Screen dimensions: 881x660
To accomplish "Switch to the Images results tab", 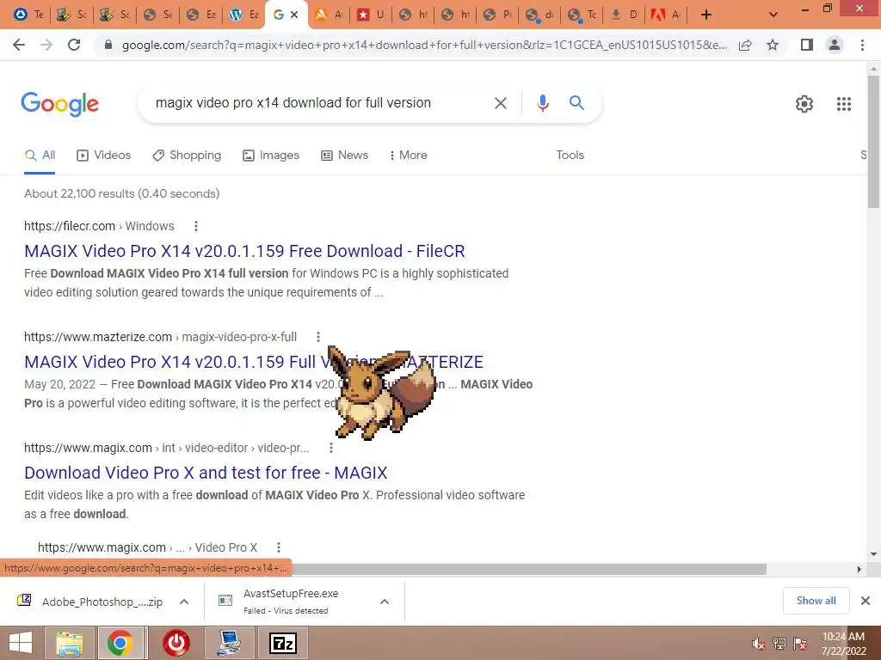I will (x=271, y=156).
